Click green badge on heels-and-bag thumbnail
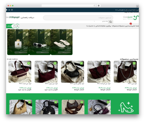 (x=82, y=102)
